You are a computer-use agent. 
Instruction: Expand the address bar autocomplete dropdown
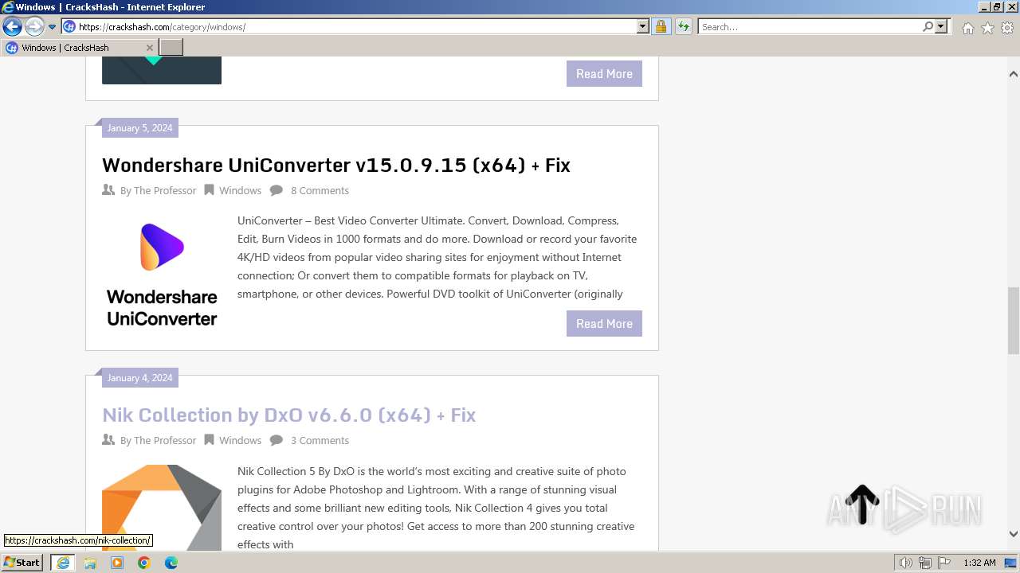pyautogui.click(x=643, y=27)
